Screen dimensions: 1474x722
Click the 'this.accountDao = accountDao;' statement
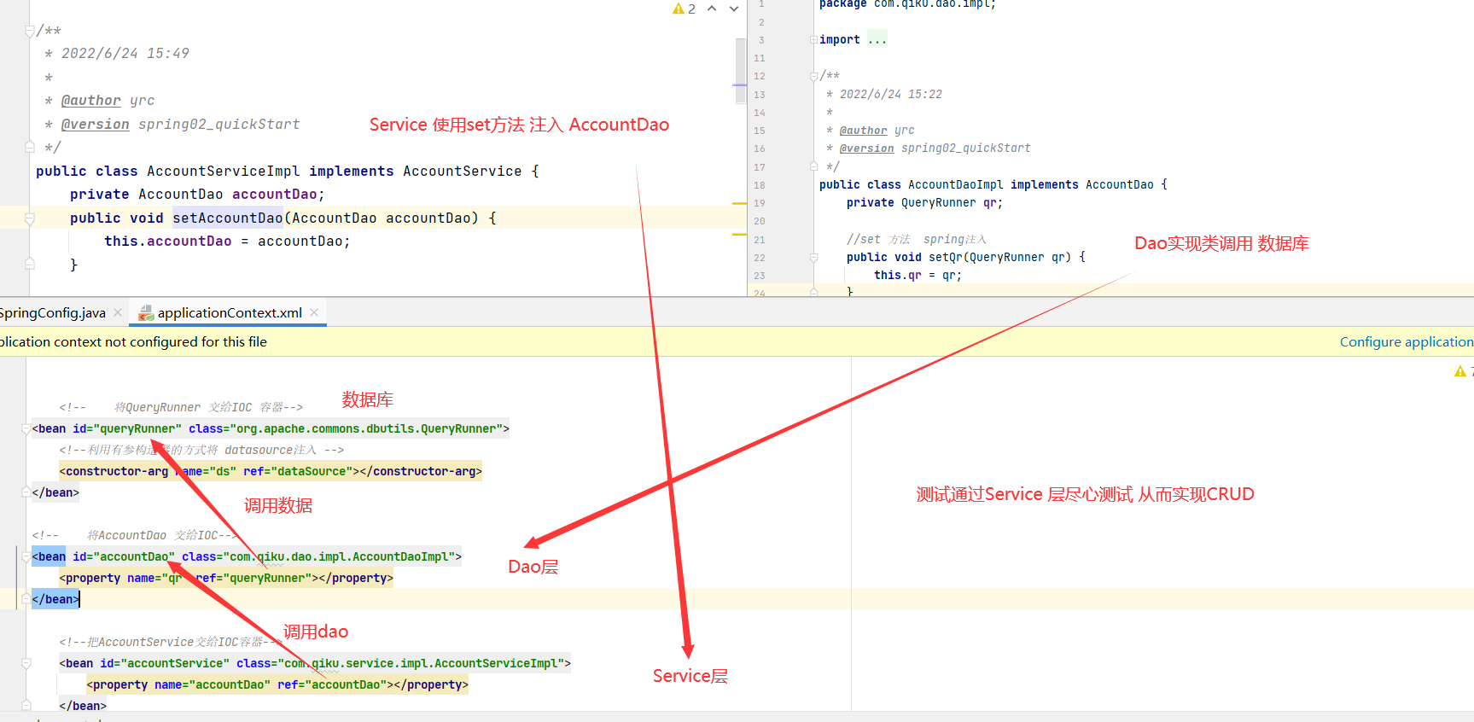227,242
